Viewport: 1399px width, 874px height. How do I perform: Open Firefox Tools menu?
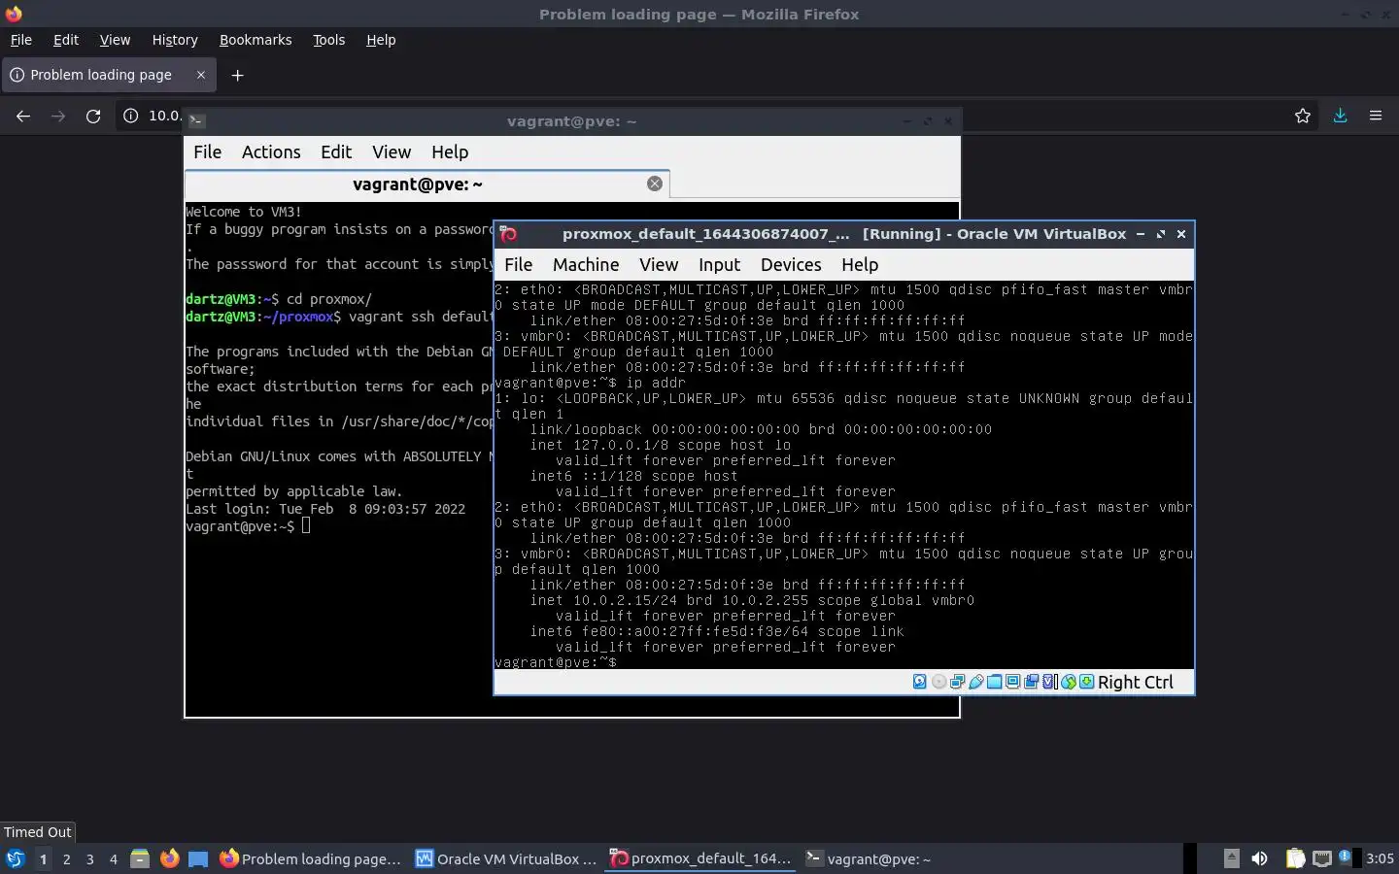pos(328,40)
